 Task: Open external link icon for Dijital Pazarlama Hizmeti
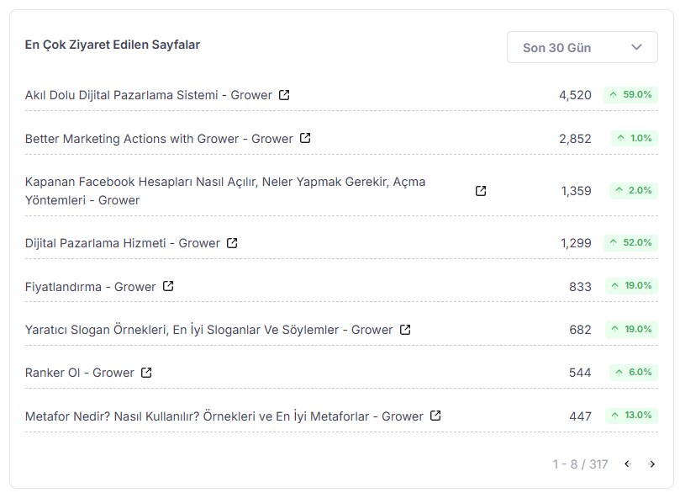pos(232,243)
